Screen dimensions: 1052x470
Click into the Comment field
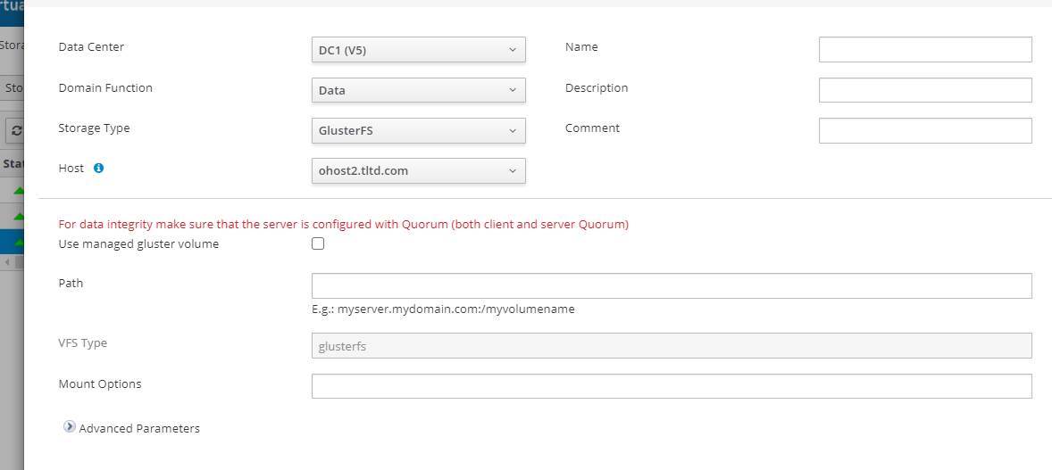[x=924, y=130]
